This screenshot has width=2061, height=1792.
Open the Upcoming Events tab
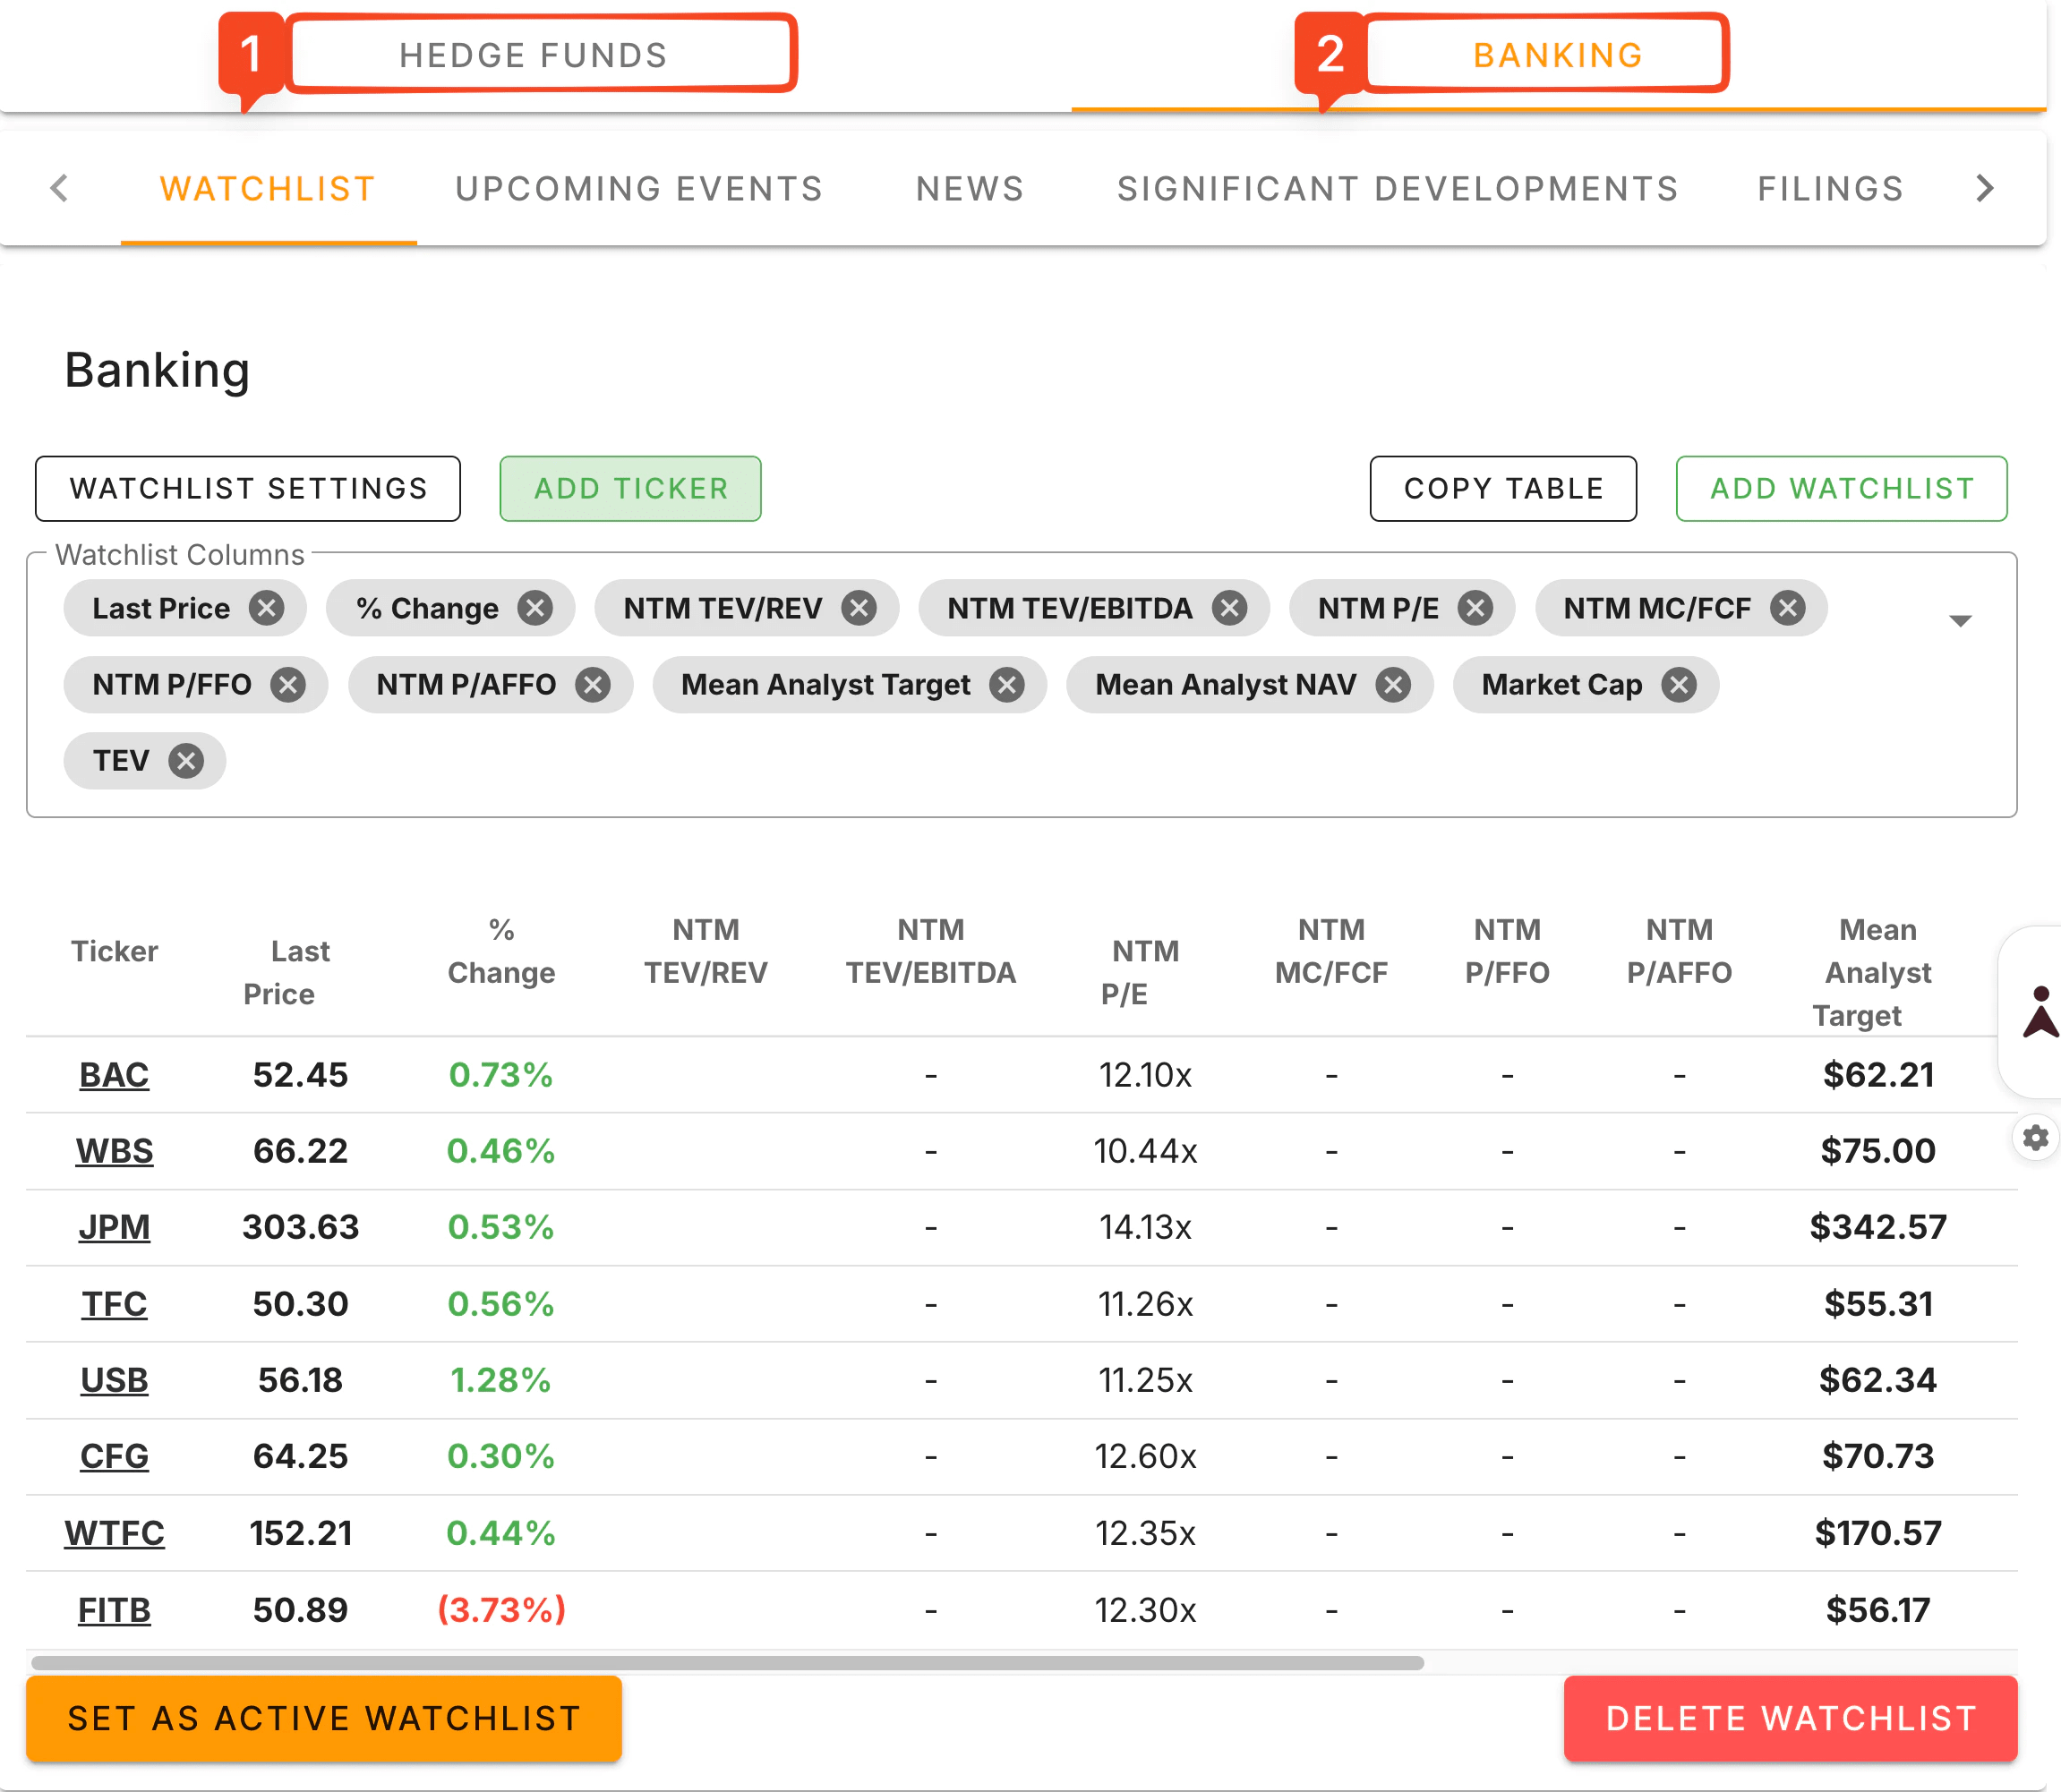pos(638,188)
